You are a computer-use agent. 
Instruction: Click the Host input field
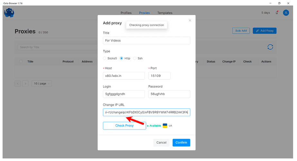(124, 76)
